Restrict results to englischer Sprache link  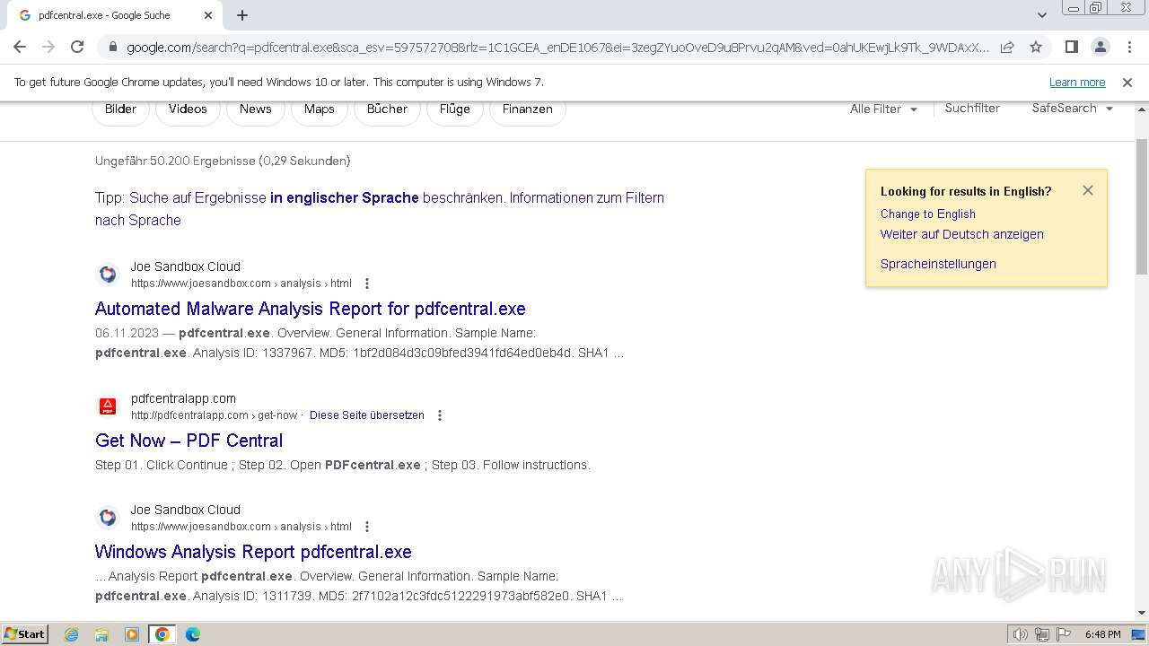pyautogui.click(x=317, y=197)
